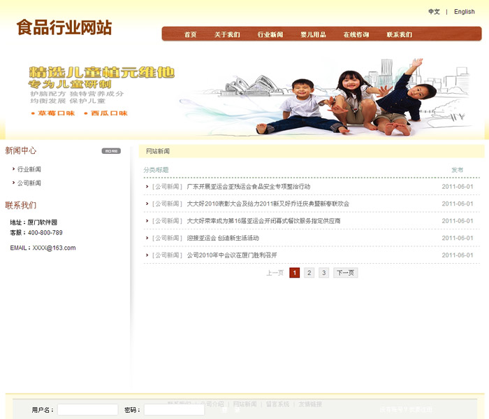Screen dimensions: 489x419
Task: Click 地址：厦门软件园 address text
Action: coord(34,222)
